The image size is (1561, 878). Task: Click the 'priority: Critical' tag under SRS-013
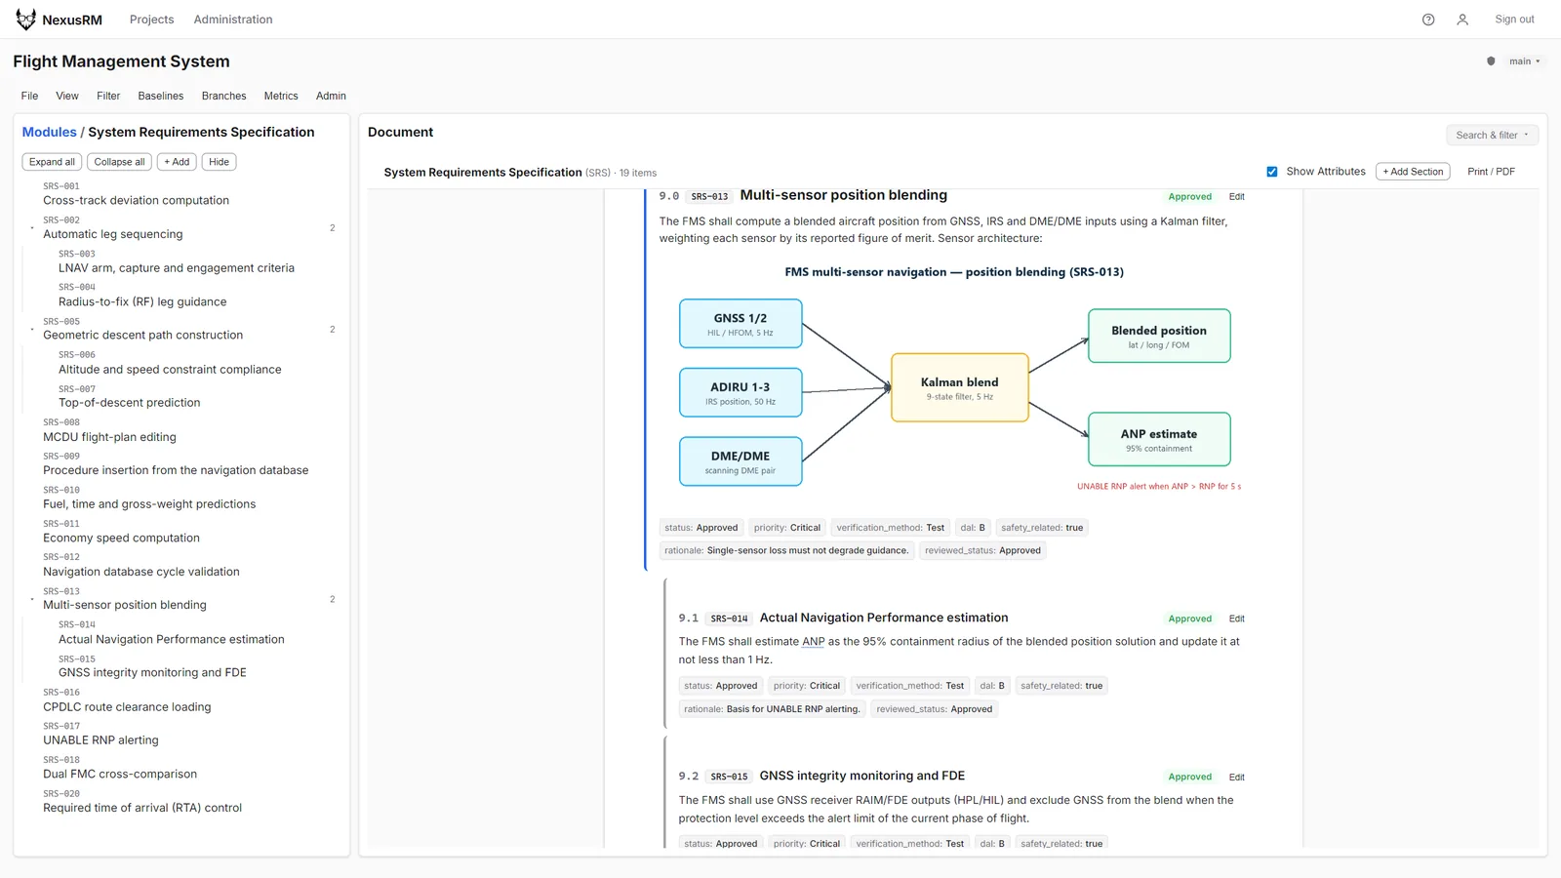[x=787, y=528]
